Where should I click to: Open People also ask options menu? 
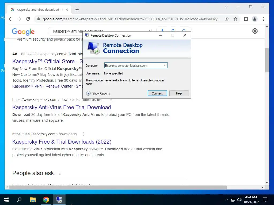[60, 173]
